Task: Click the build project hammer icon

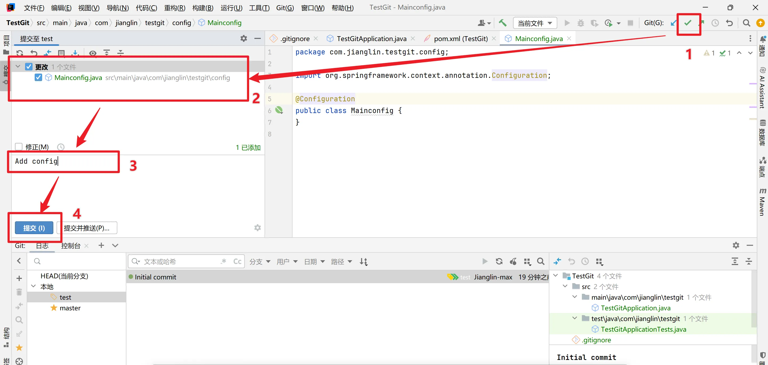Action: pyautogui.click(x=502, y=23)
